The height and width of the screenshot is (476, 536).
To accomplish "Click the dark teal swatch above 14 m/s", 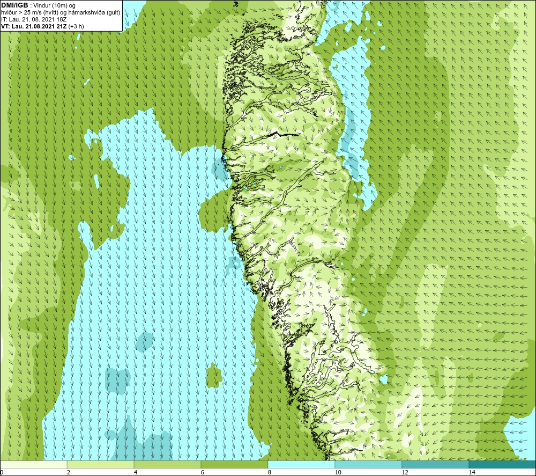I will pyautogui.click(x=503, y=465).
